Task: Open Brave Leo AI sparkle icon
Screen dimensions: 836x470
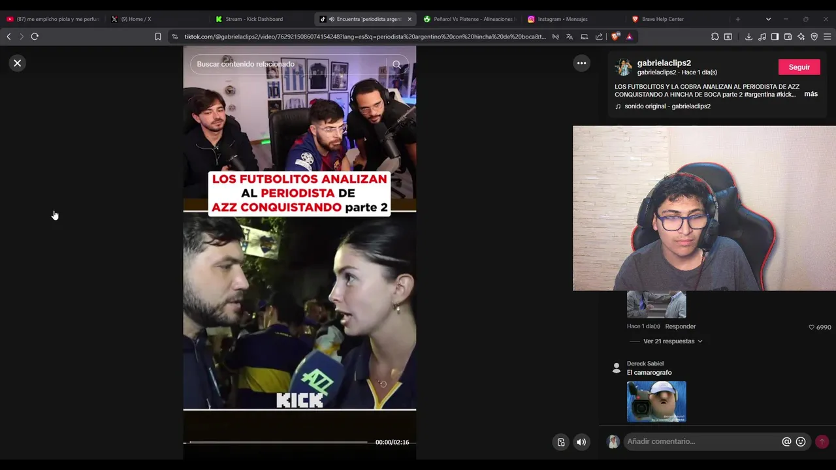Action: click(801, 37)
